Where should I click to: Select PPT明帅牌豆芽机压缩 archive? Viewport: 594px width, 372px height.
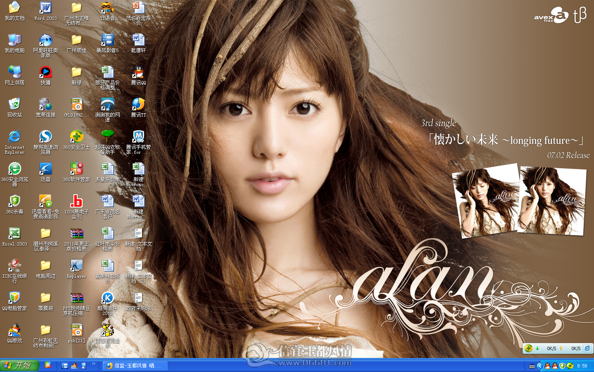pyautogui.click(x=76, y=304)
